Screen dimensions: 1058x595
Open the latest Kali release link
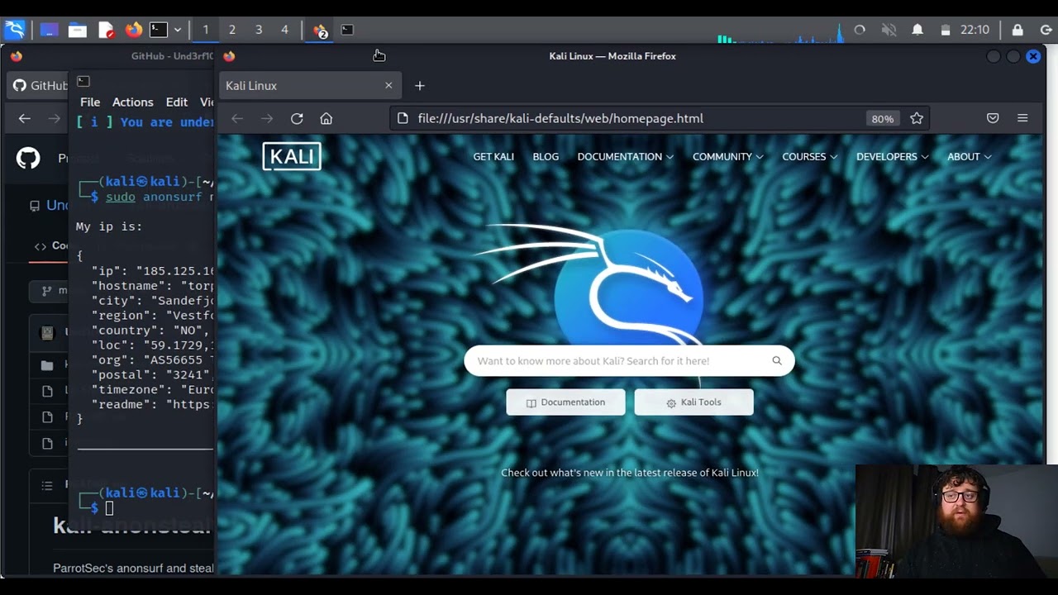630,473
